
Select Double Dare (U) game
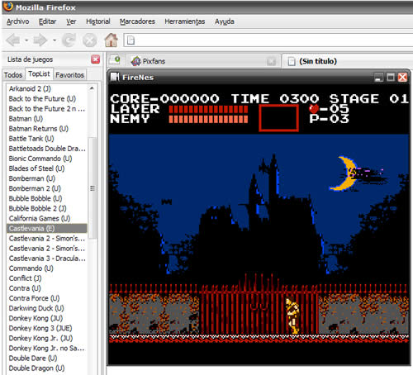tap(47, 358)
